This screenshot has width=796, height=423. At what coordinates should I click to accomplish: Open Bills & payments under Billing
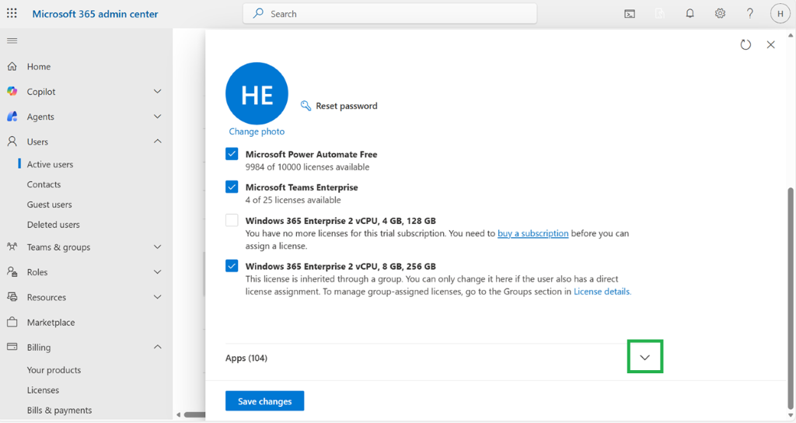point(59,411)
